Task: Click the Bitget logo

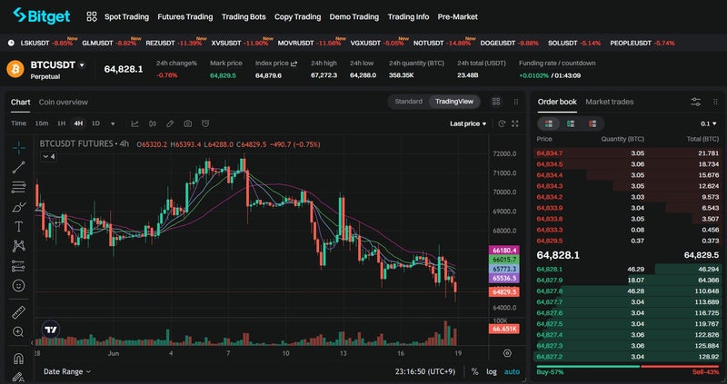Action: 41,15
